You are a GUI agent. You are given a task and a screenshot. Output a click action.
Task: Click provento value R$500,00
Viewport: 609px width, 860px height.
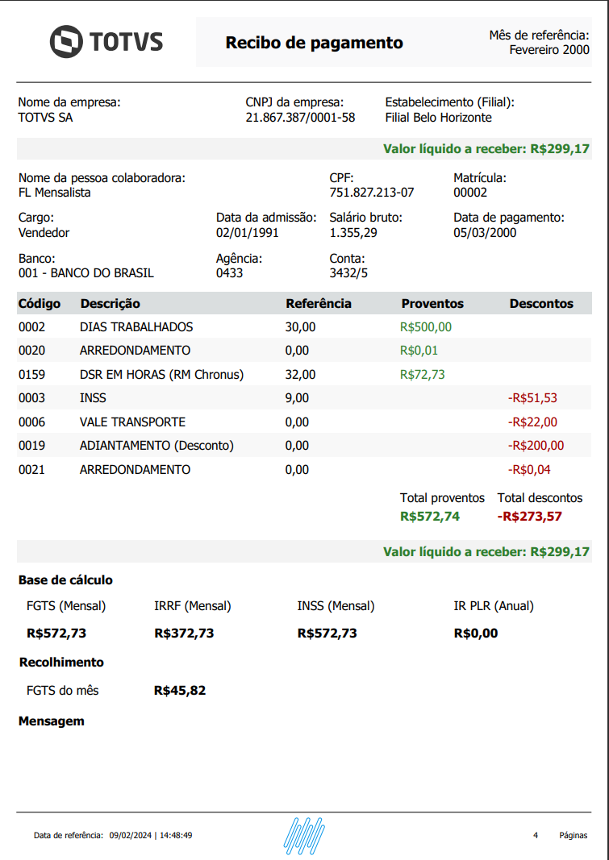tap(426, 327)
